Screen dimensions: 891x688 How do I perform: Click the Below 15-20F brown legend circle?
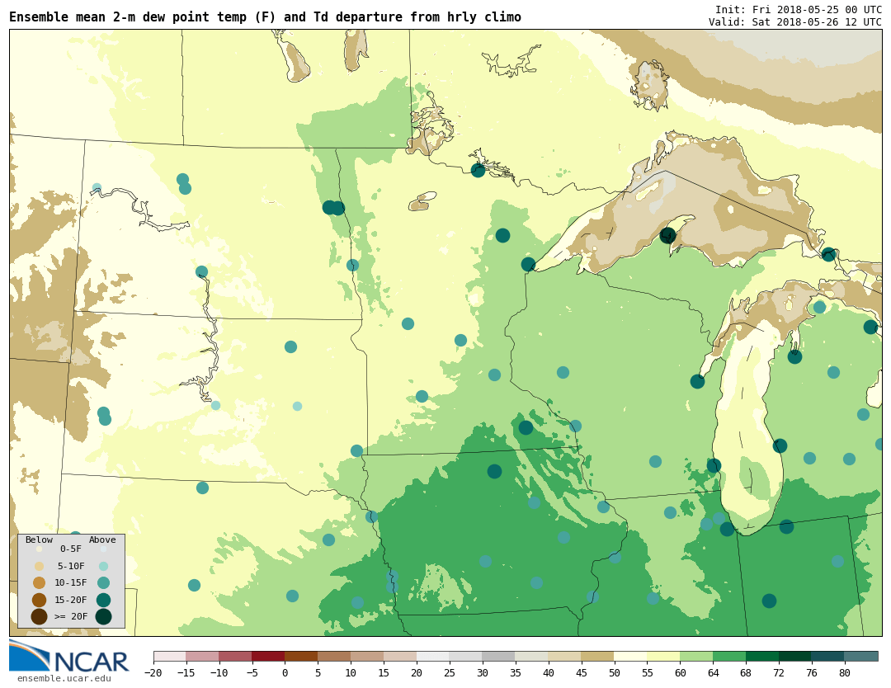[x=40, y=600]
